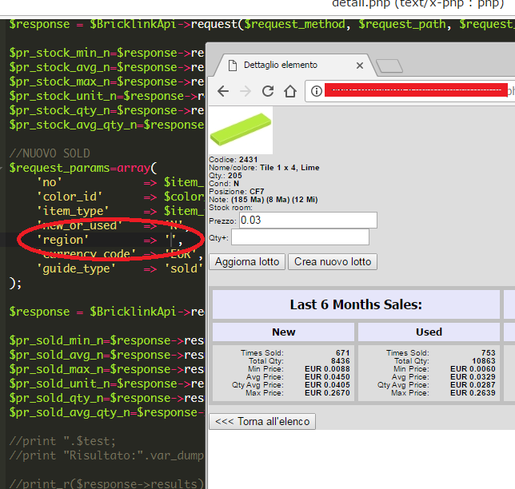This screenshot has width=515, height=489.
Task: Click the Used column header
Action: pos(429,332)
